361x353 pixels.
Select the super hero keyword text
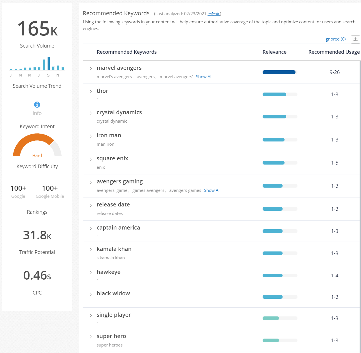click(x=111, y=336)
